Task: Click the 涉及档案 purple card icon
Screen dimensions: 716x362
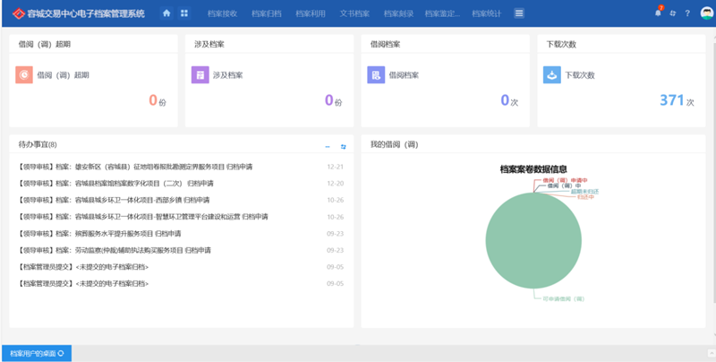Action: point(200,75)
